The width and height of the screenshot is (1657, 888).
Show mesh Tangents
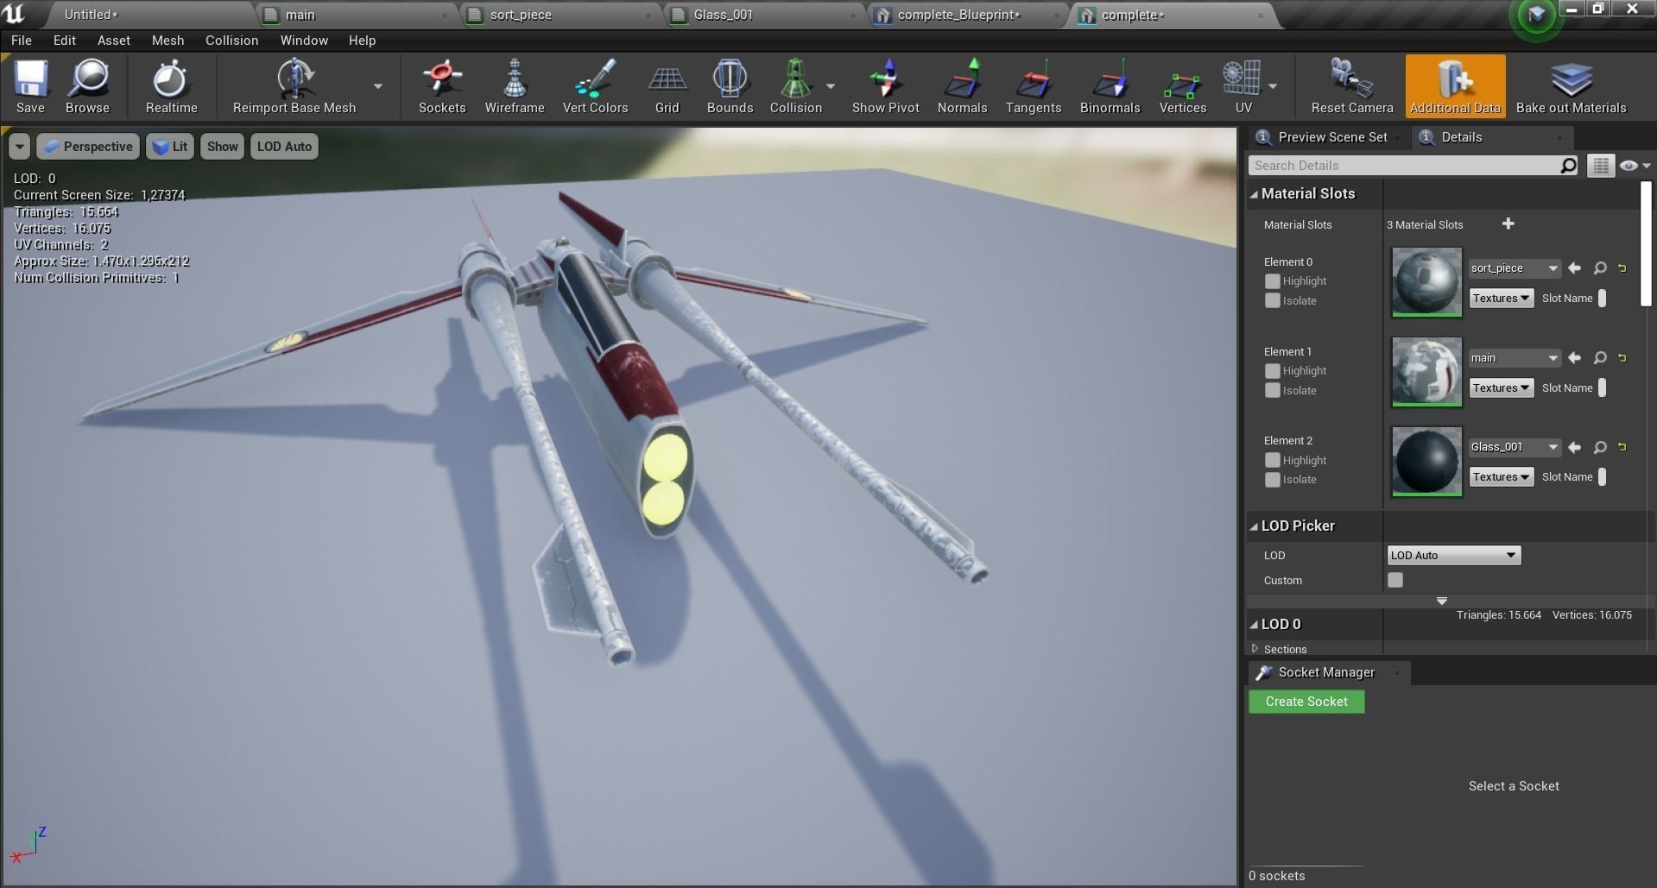(x=1033, y=86)
